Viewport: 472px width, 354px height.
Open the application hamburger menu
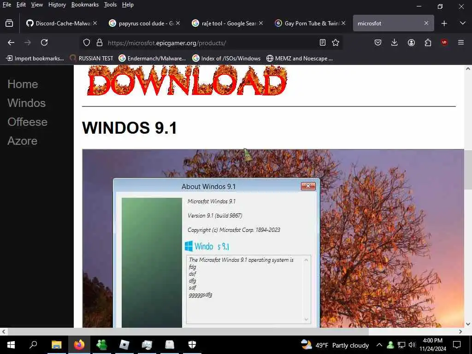[x=460, y=42]
